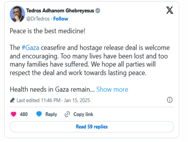Click the Reply text label
Screen dimensions: 188x142
(x=51, y=114)
